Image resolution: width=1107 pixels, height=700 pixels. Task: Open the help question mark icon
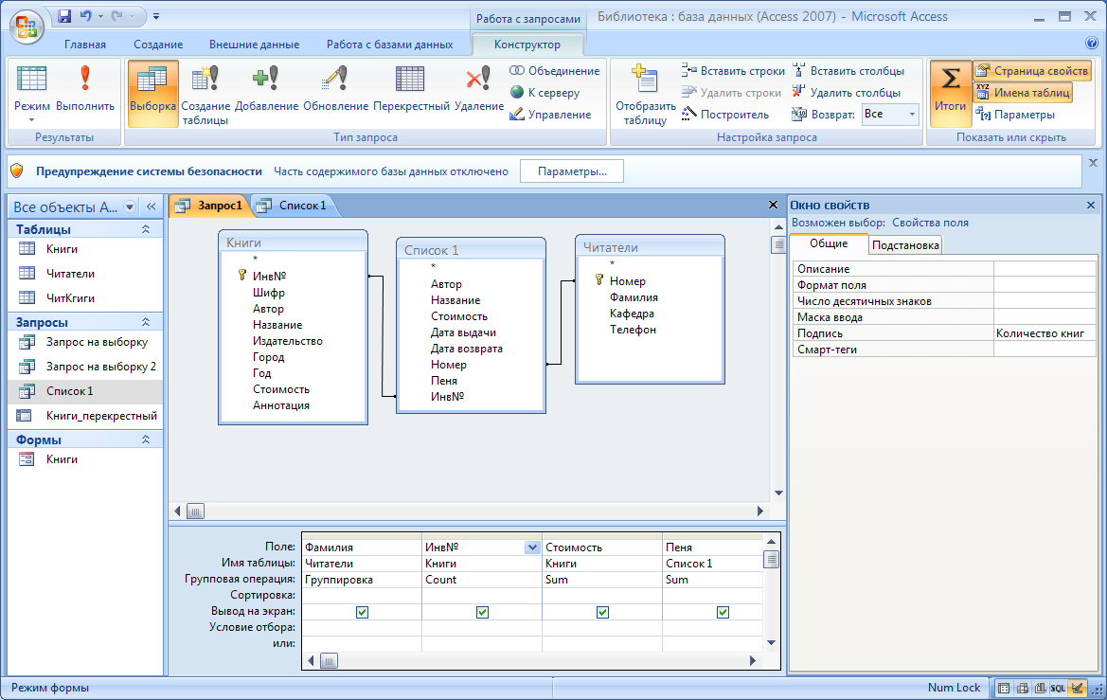tap(1092, 44)
